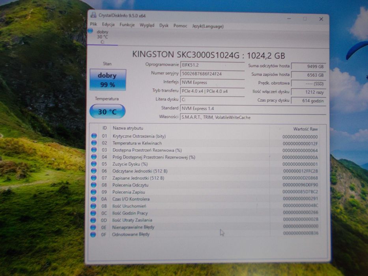Select the Dostępna Przestrzeń Rezerwowa (%) attribute name
Viewport: 368px width, 276px height.
pos(147,150)
